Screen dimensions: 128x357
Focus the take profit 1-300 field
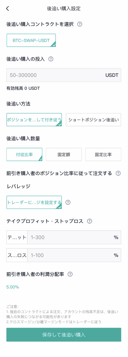(x=74, y=237)
